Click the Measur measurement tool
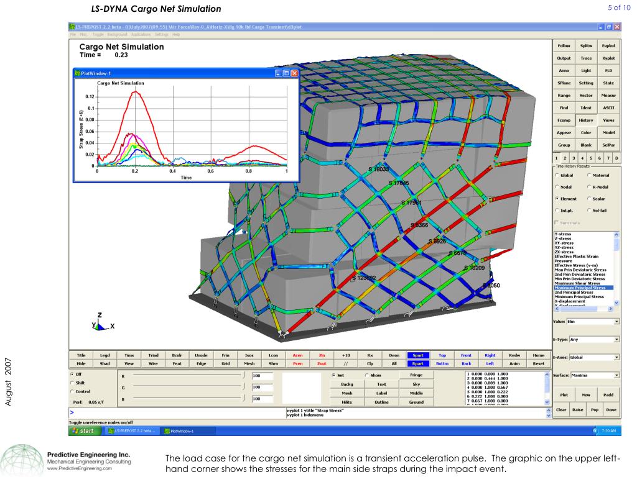Screen dimensions: 637x477 (x=608, y=95)
